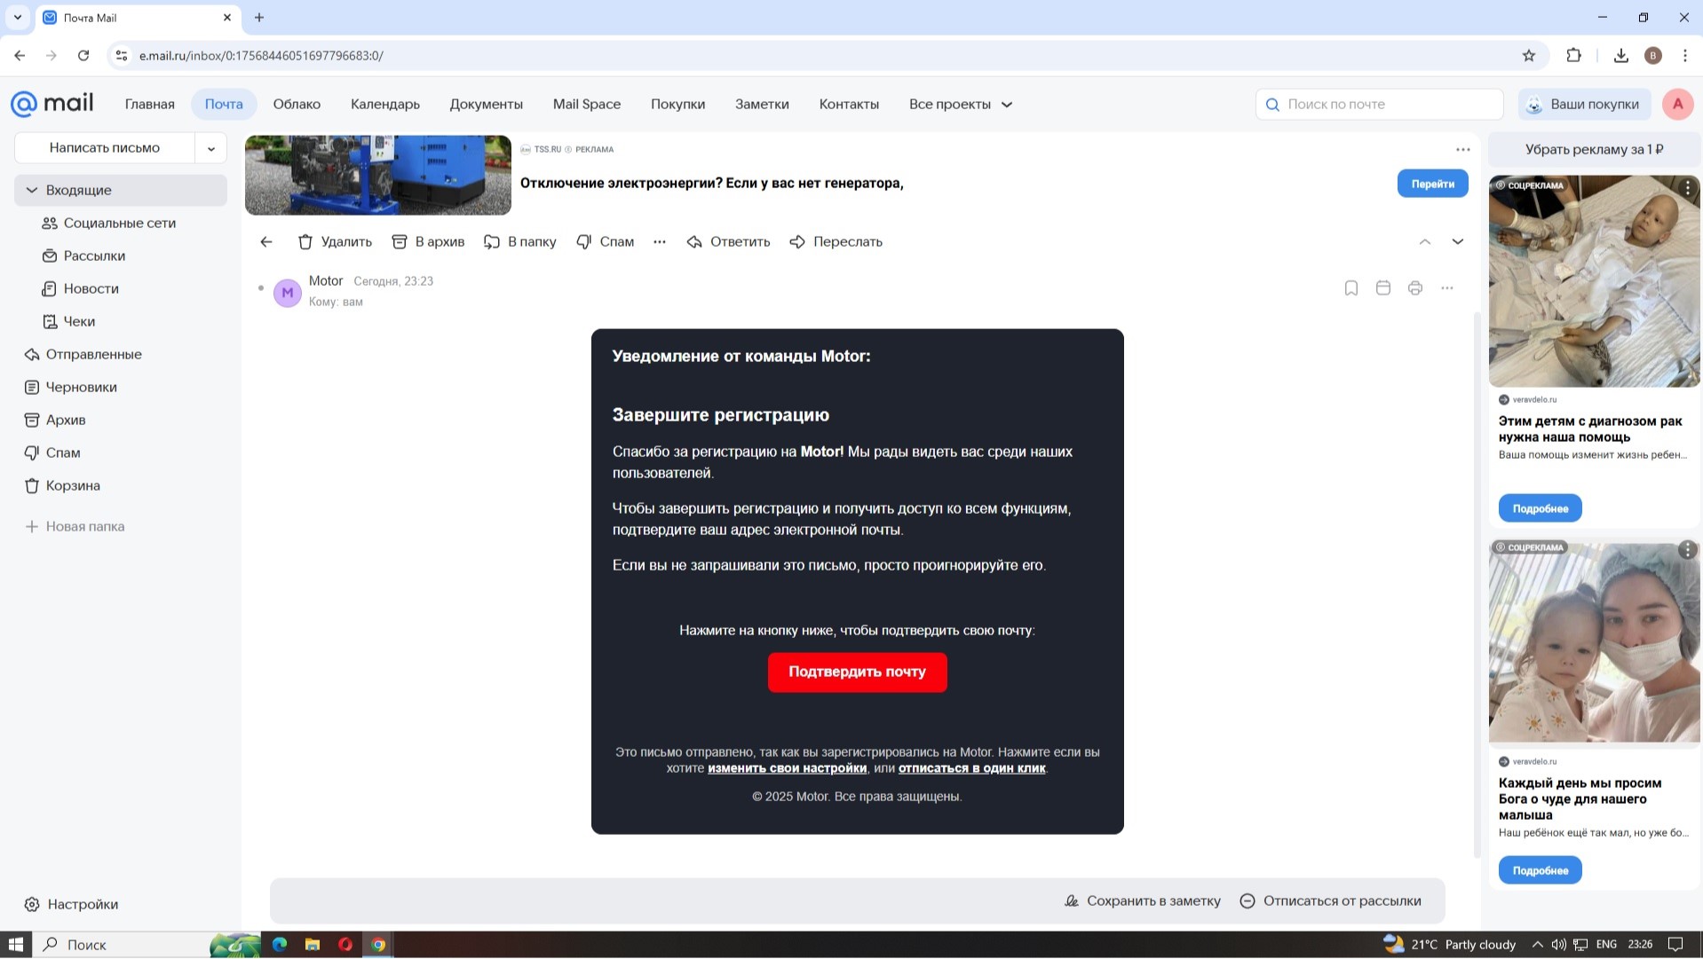Click the Mail.ru logo
Viewport: 1703px width, 959px height.
(x=51, y=104)
